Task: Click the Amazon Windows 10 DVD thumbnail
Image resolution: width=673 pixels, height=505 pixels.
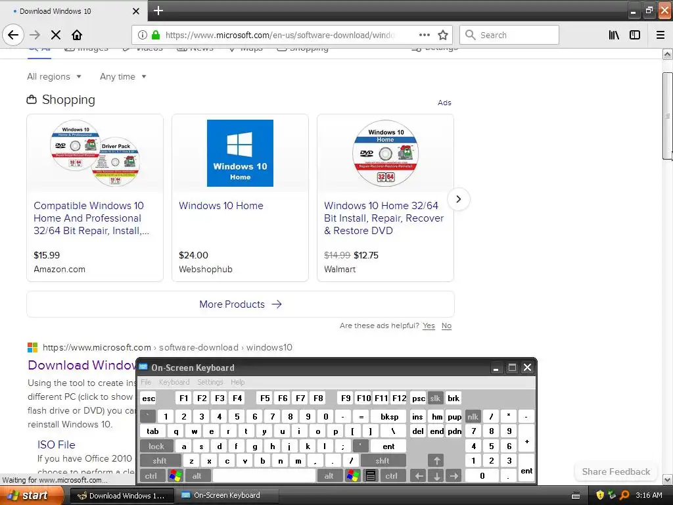Action: tap(95, 153)
